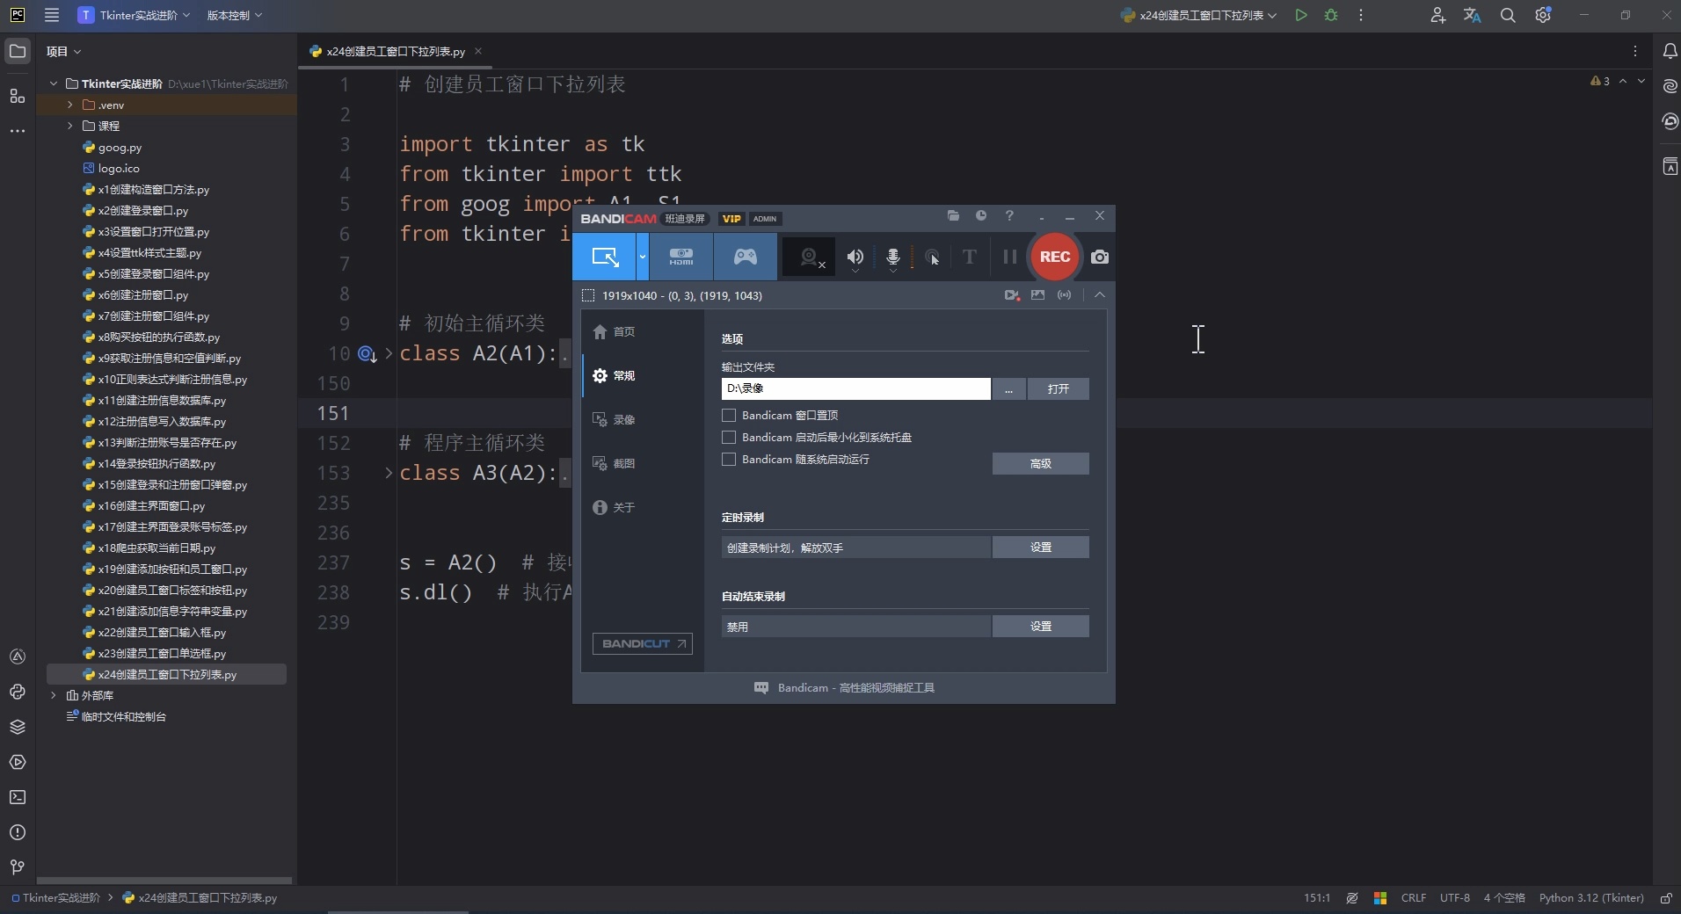The width and height of the screenshot is (1681, 914).
Task: Click 设置 button for 定时录制
Action: coord(1040,547)
